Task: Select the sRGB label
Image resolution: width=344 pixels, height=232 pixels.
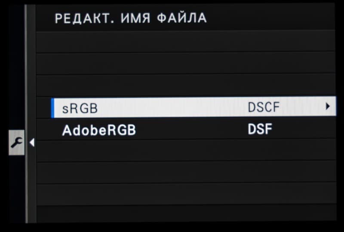Action: point(80,108)
